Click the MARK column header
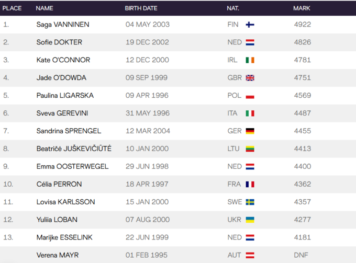Viewport: 356px width, 263px height. pyautogui.click(x=302, y=8)
